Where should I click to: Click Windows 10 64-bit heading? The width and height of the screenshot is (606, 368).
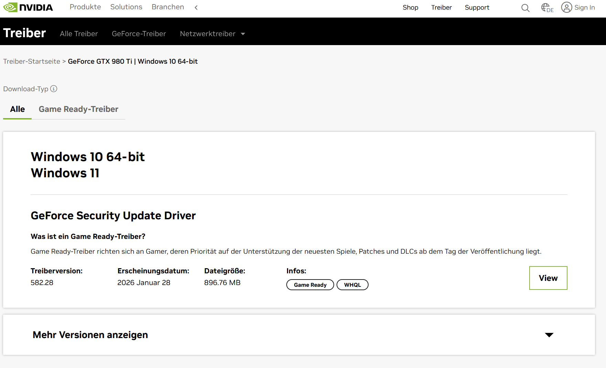point(88,157)
